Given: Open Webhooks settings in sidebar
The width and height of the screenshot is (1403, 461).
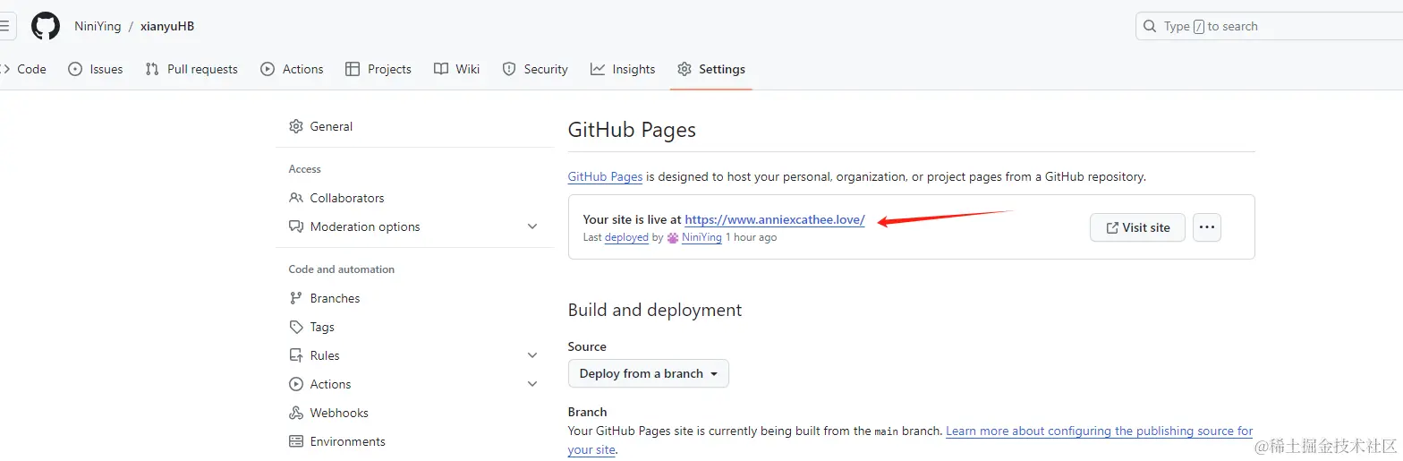Looking at the screenshot, I should (415, 413).
